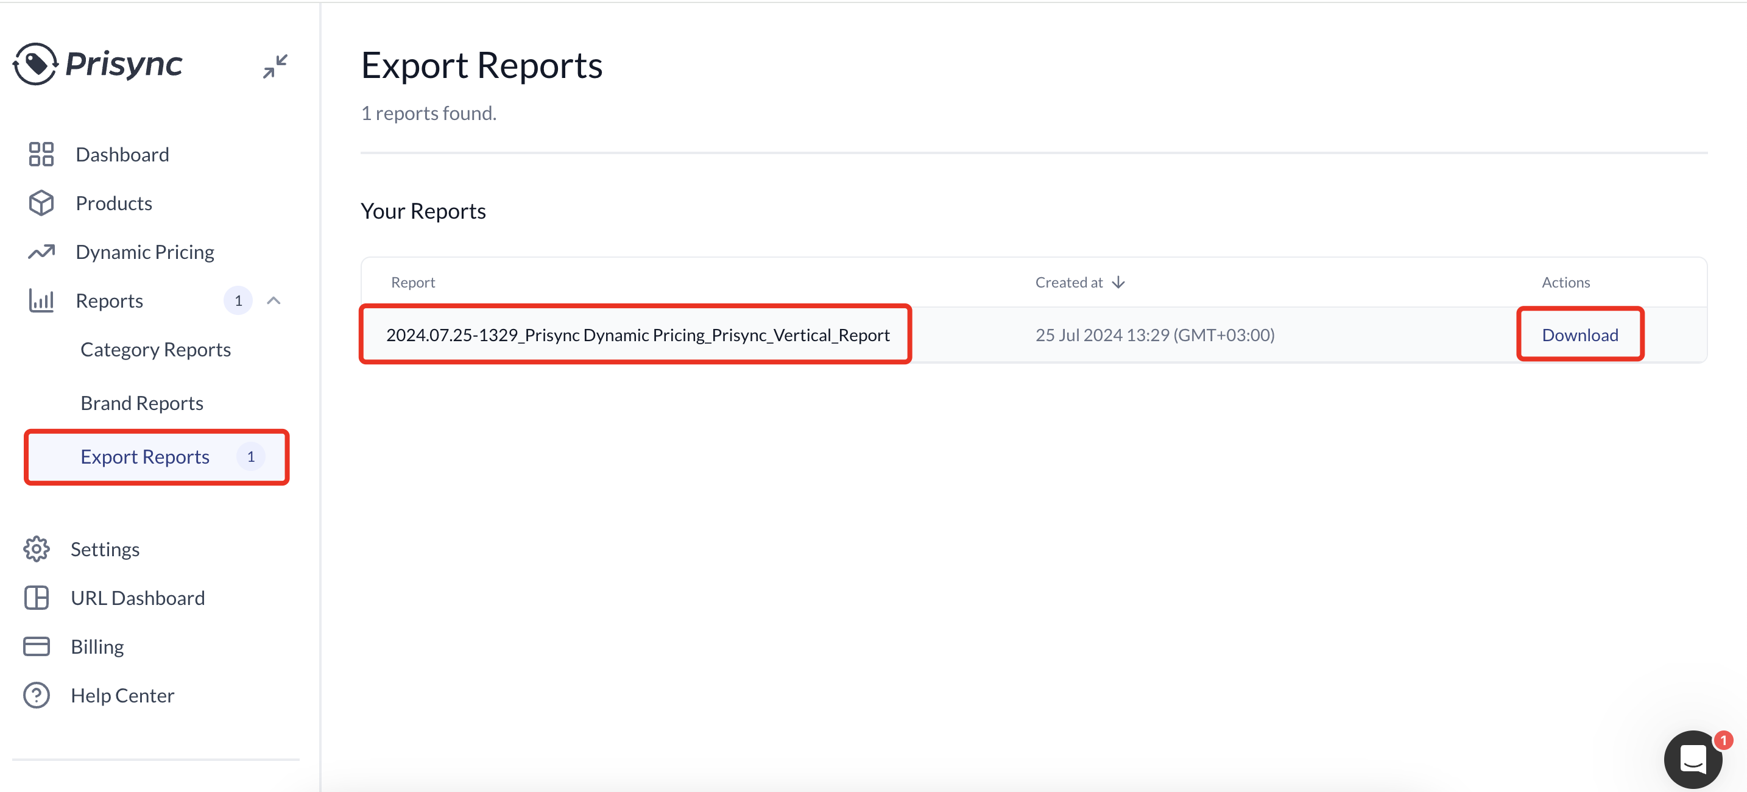Click the Export Reports page title

pos(481,65)
